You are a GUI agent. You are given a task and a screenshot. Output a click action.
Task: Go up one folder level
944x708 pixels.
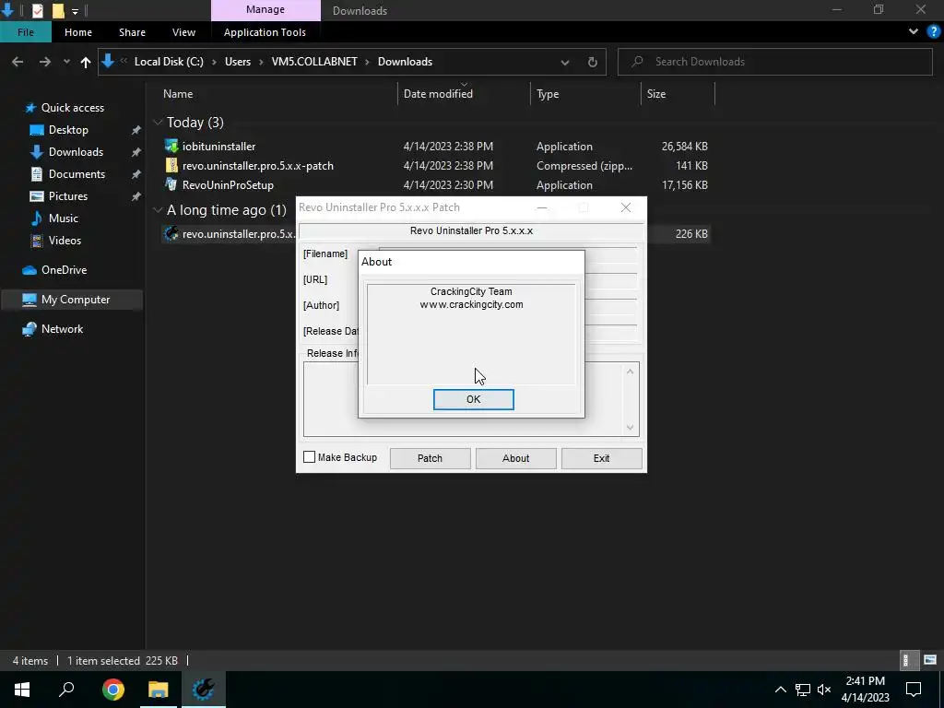click(x=86, y=62)
